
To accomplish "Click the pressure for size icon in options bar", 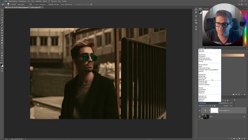I will coord(91,4).
